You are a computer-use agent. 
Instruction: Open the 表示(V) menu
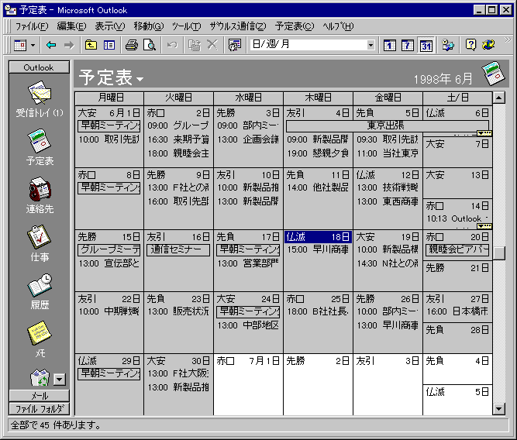110,26
